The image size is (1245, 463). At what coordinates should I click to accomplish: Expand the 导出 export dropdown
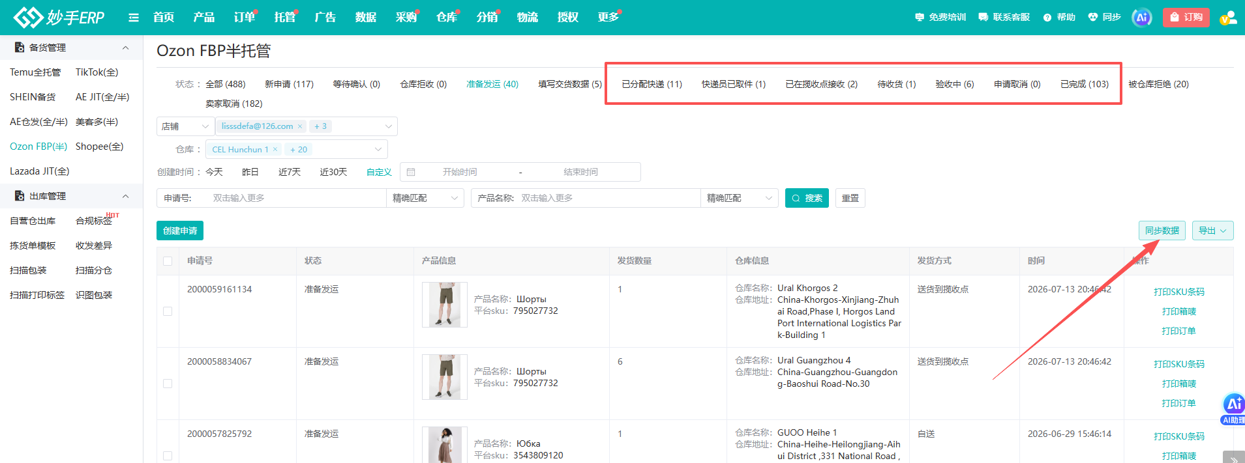click(x=1213, y=231)
